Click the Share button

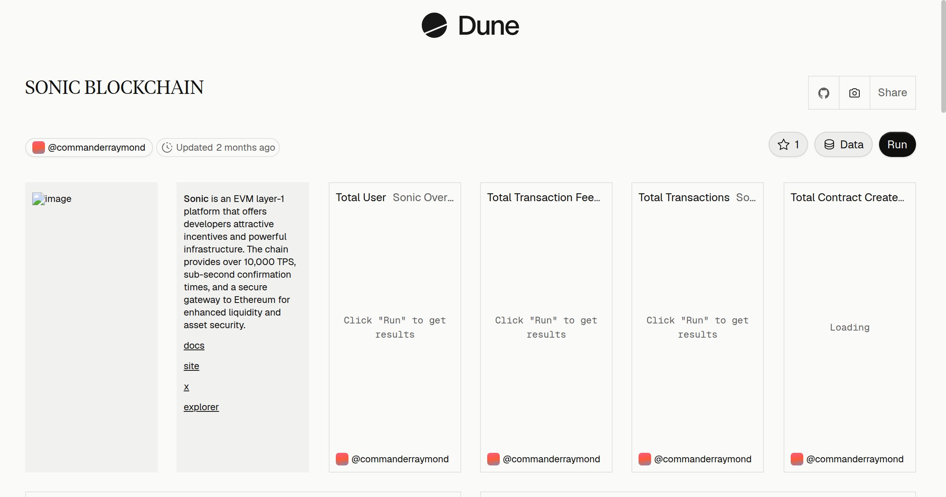pyautogui.click(x=892, y=93)
